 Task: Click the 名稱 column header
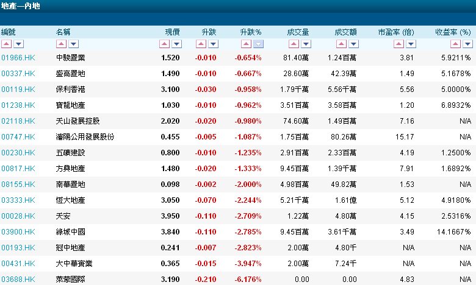click(x=63, y=32)
